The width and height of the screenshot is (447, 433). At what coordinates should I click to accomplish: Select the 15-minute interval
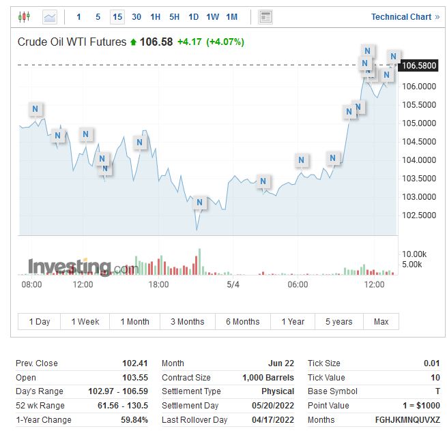pyautogui.click(x=117, y=16)
